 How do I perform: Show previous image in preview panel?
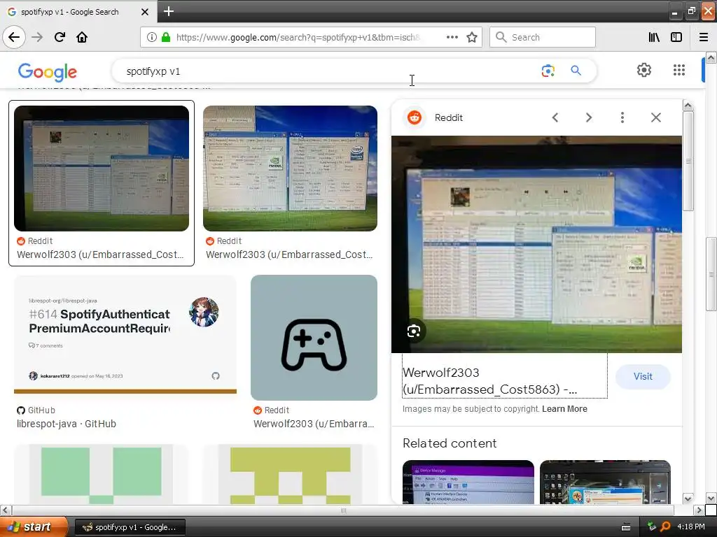point(555,117)
